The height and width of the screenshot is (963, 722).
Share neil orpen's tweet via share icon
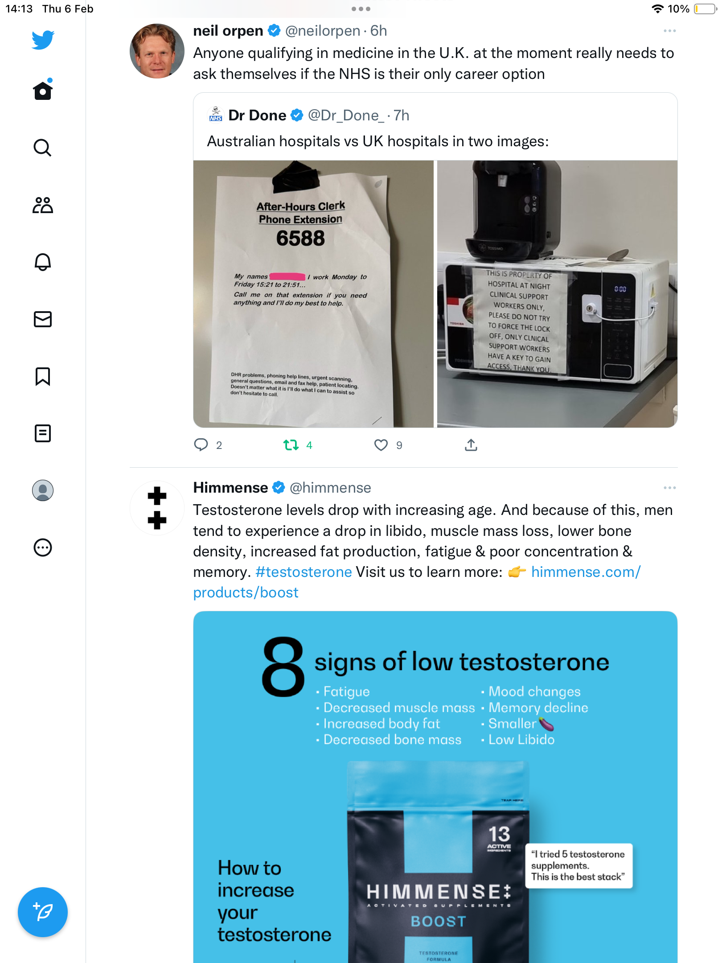(471, 445)
